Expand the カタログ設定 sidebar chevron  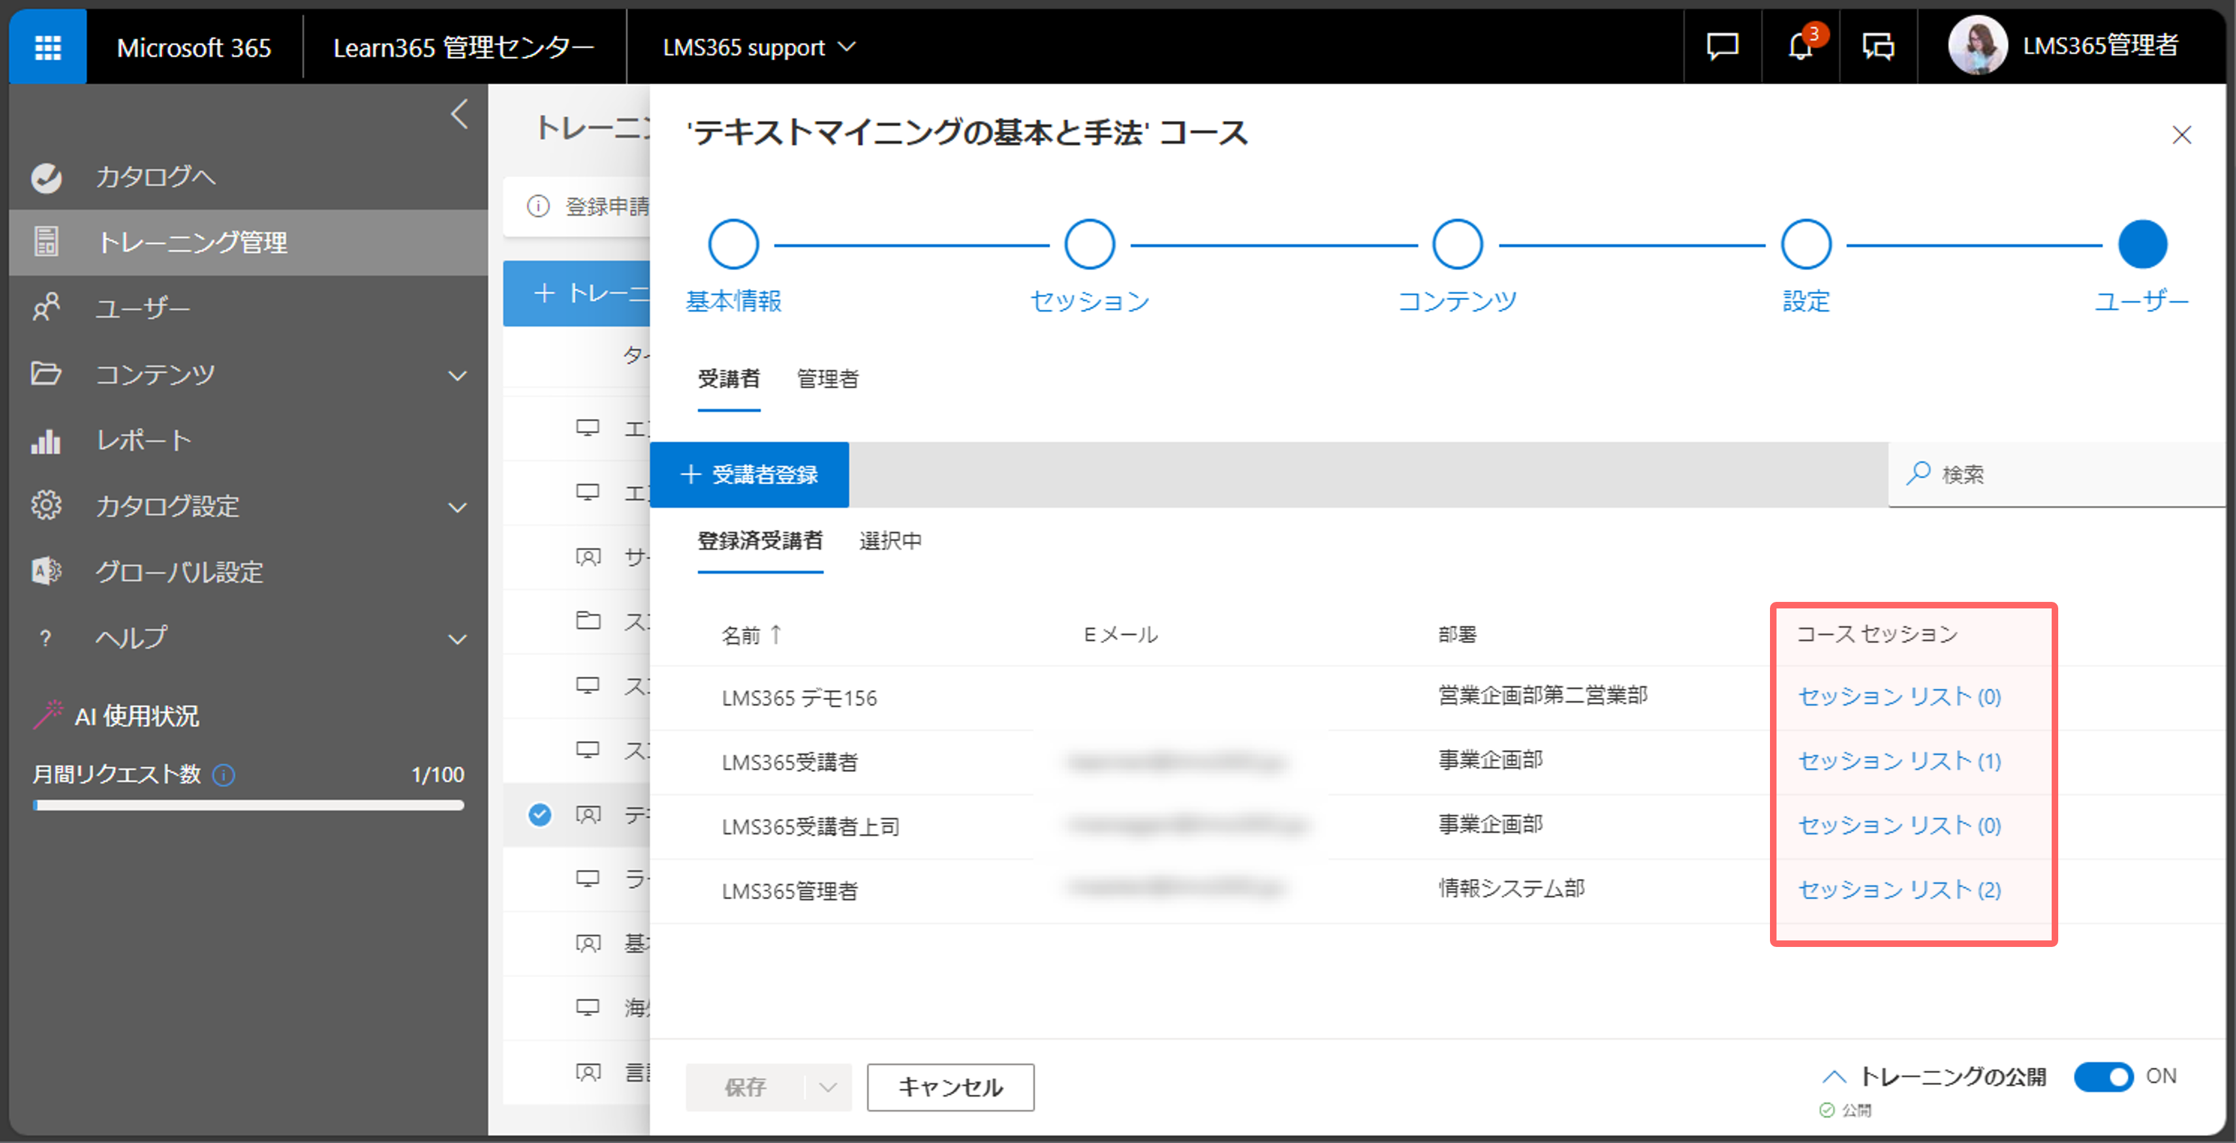458,507
